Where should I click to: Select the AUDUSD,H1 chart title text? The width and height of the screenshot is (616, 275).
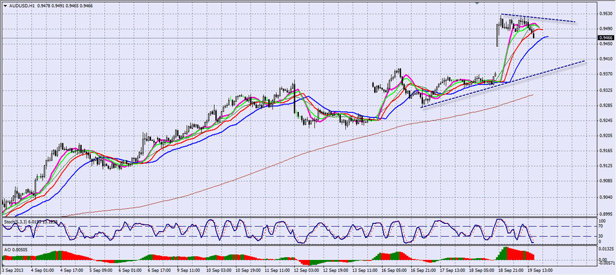22,5
